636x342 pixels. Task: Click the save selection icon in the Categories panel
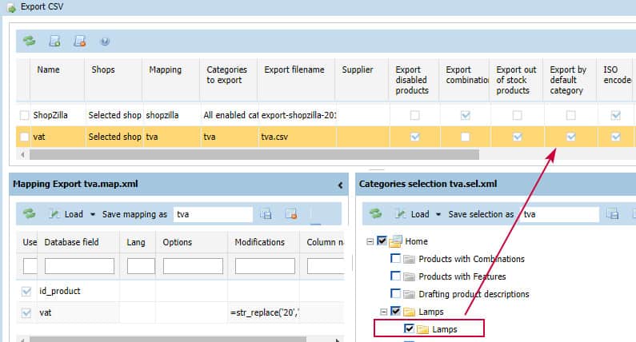click(x=612, y=214)
